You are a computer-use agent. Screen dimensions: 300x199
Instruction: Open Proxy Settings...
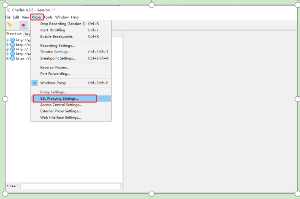coord(71,92)
